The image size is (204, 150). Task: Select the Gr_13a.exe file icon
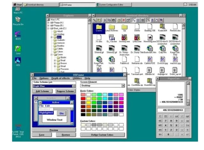tap(112, 39)
